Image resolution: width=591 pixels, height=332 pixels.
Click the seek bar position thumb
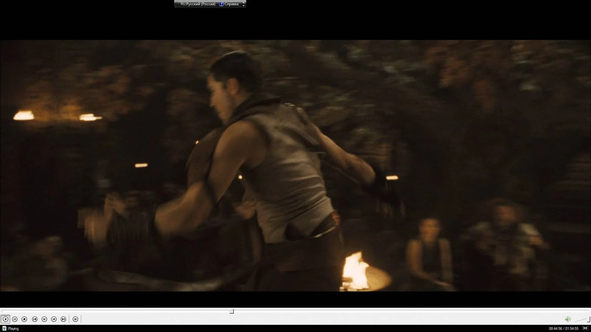[232, 311]
